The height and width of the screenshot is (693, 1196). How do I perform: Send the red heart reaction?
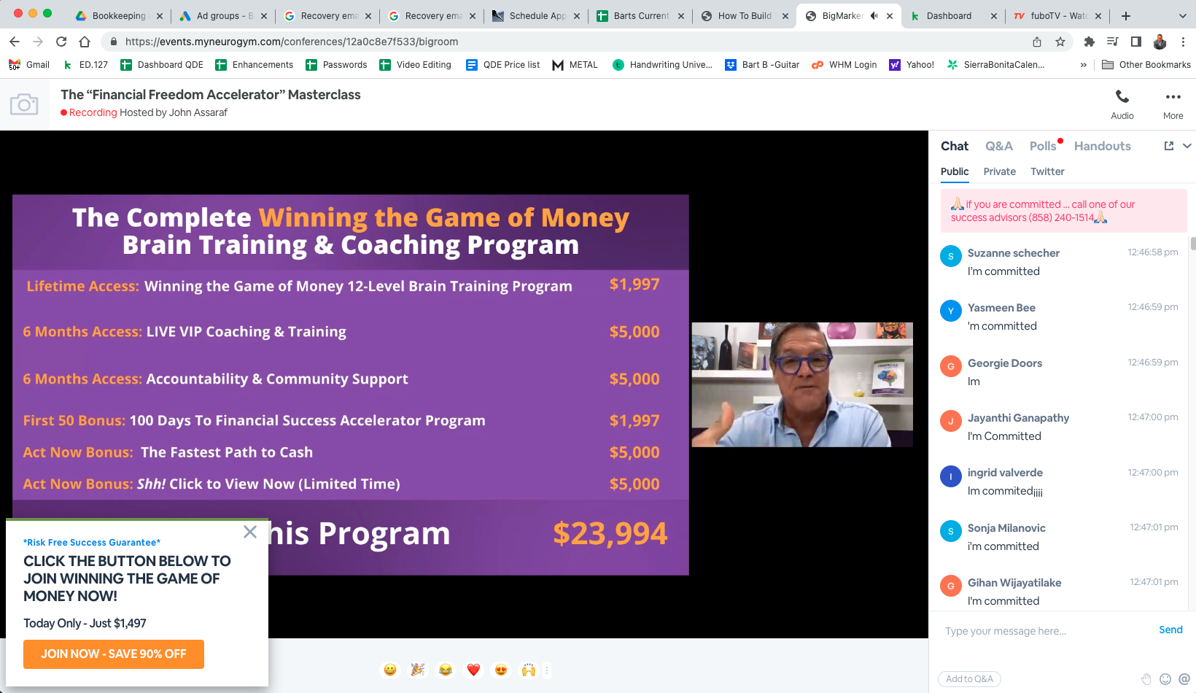tap(473, 670)
